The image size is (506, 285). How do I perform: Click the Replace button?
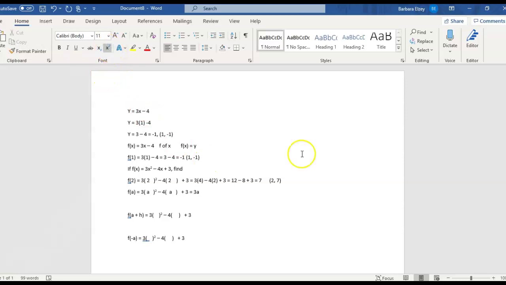[421, 41]
